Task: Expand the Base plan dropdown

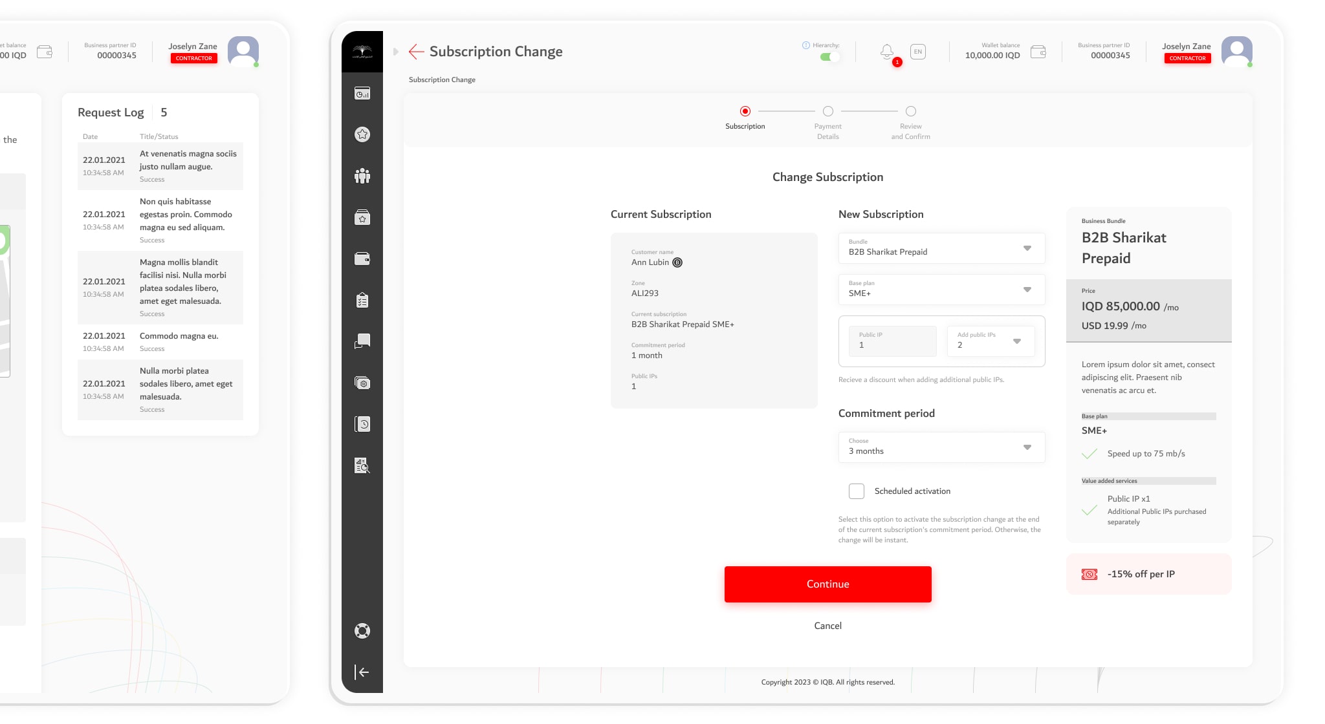Action: (x=941, y=290)
